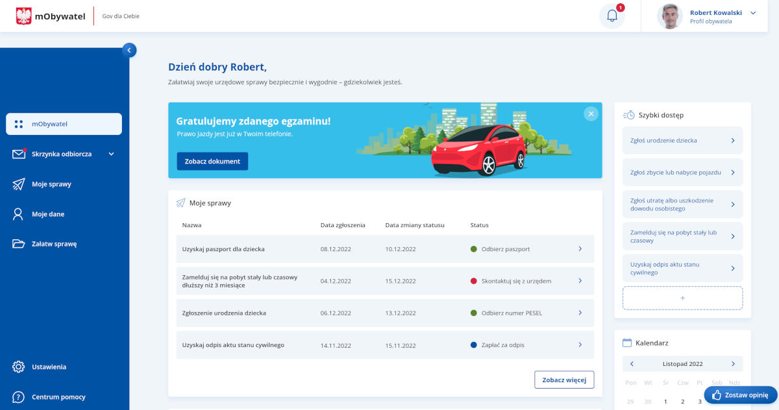Open Centrum pomocy help icon
The image size is (779, 410).
coord(19,396)
